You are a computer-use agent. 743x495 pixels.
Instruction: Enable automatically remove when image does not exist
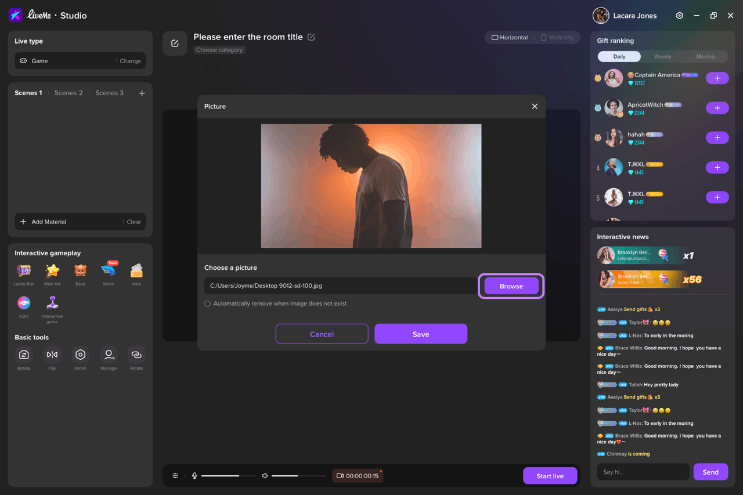[207, 303]
